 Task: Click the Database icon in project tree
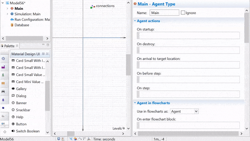coord(12,25)
